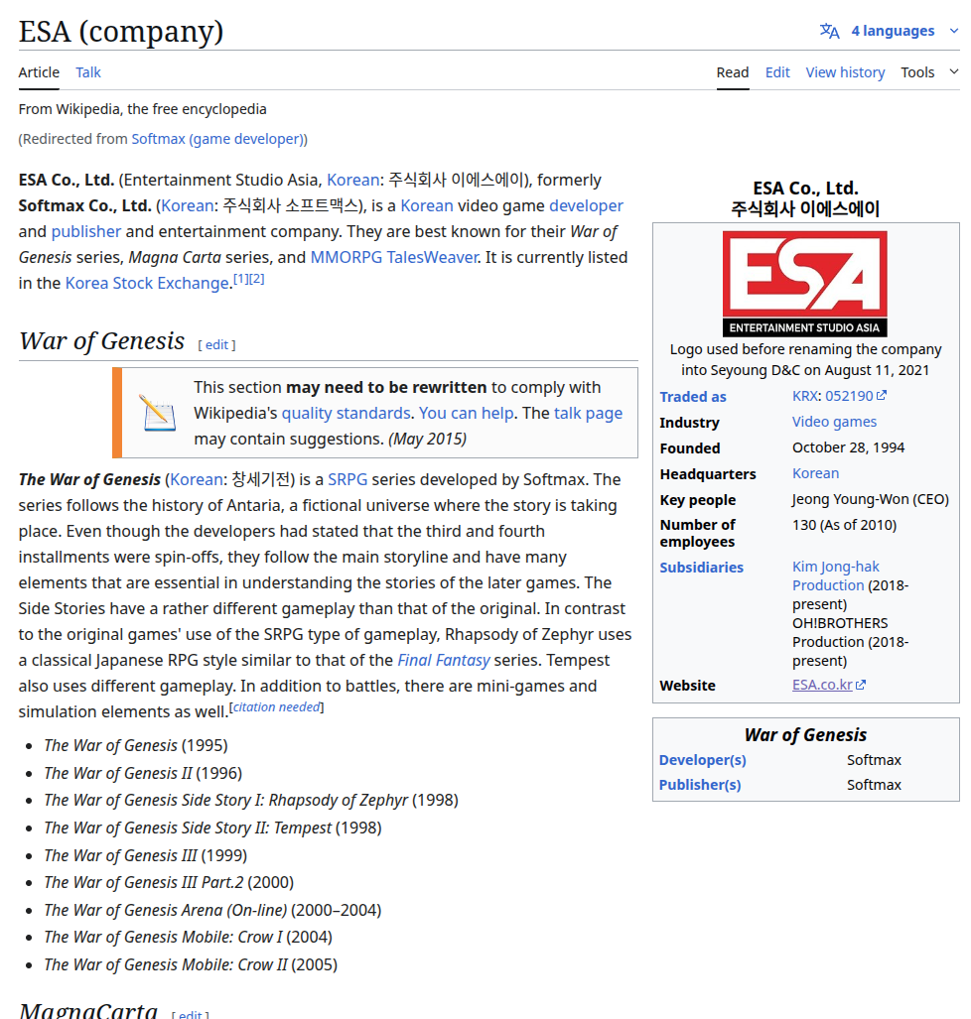The height and width of the screenshot is (1019, 971).
Task: Open the SRPG link
Action: click(x=347, y=479)
